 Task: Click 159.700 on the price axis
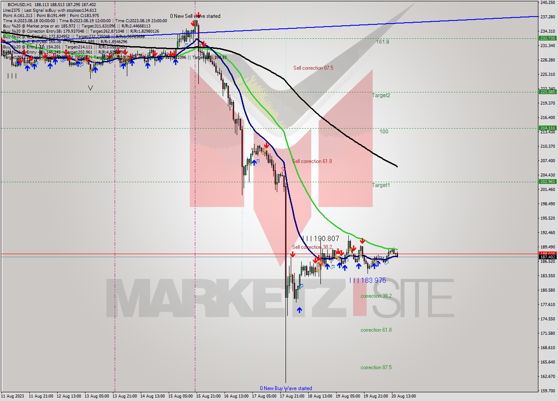coord(548,391)
